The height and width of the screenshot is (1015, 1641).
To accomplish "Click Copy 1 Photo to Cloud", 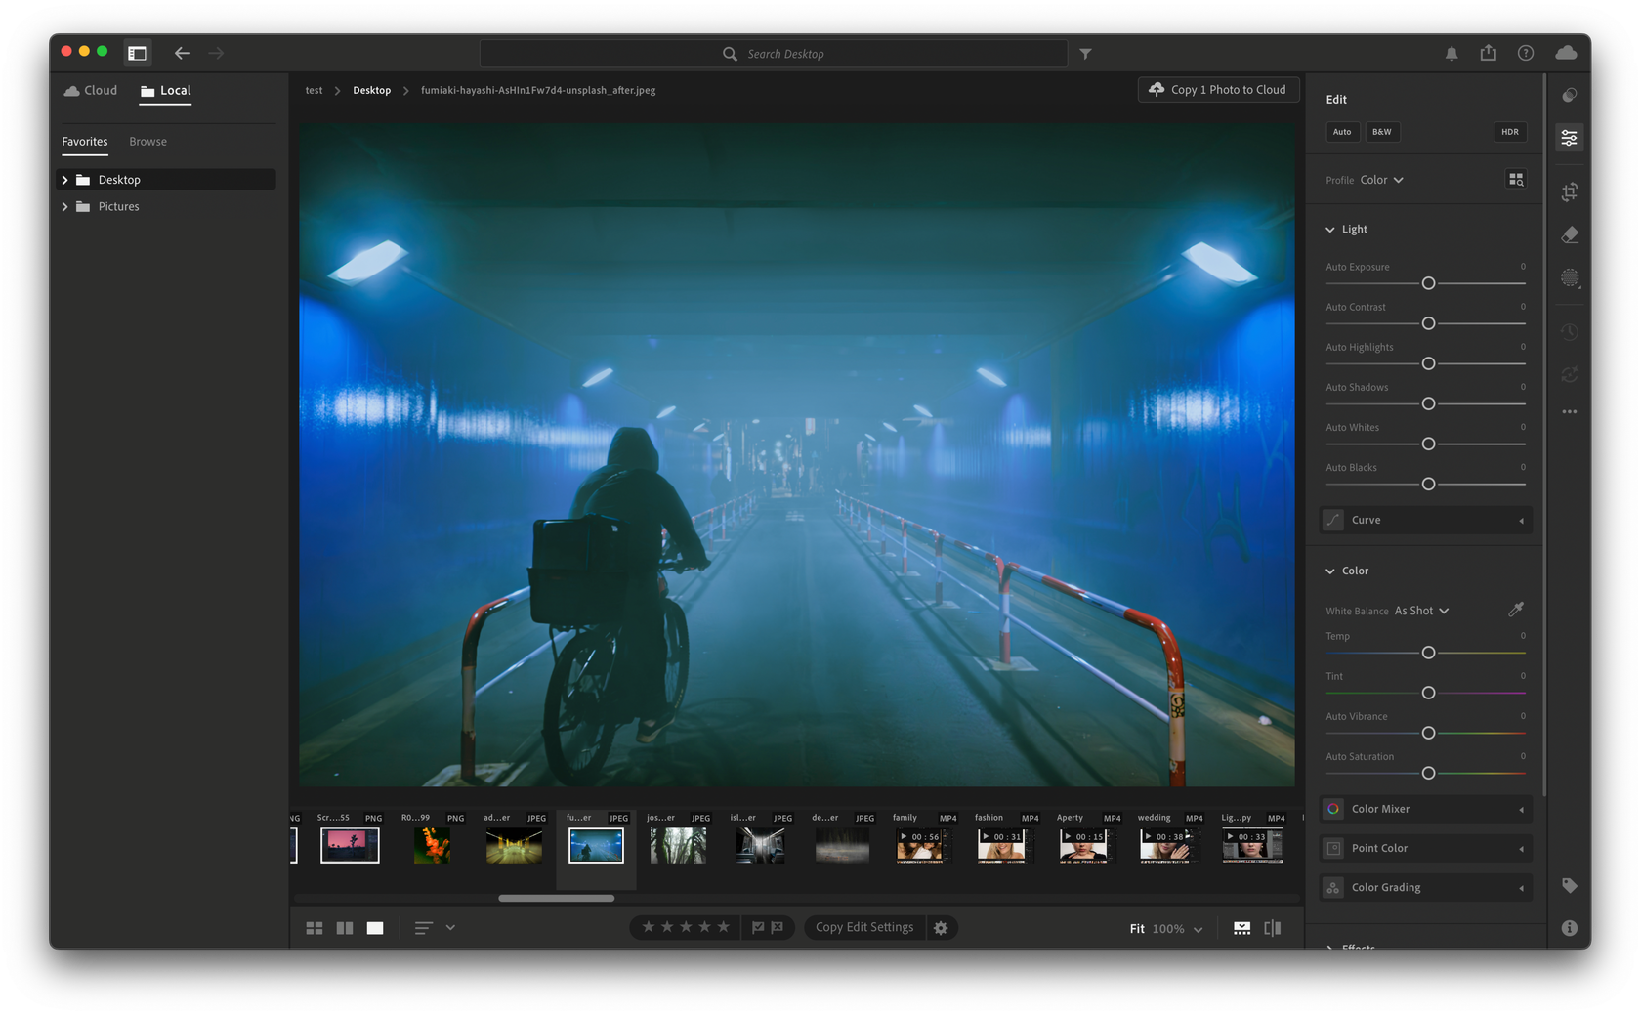I will (x=1217, y=89).
